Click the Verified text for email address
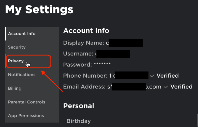 181,87
